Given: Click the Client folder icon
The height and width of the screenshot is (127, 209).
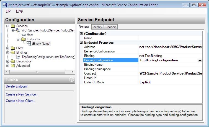Looking at the screenshot, I should (x=13, y=48).
